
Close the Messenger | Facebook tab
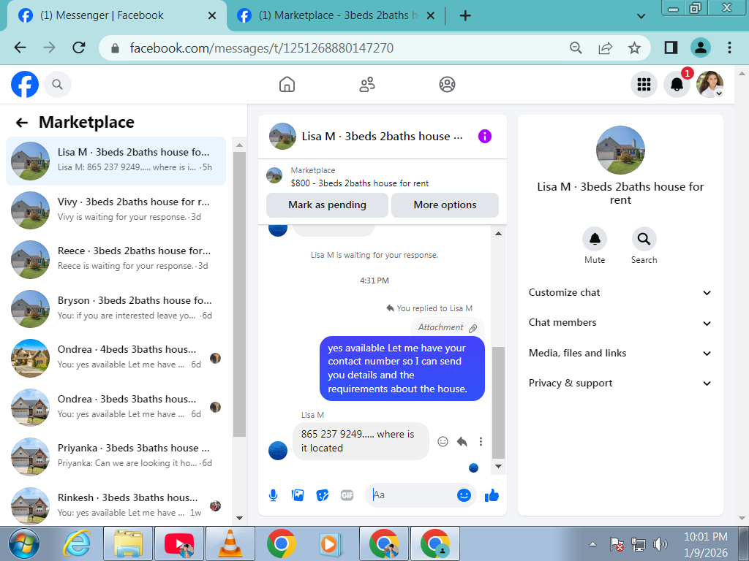tap(212, 16)
